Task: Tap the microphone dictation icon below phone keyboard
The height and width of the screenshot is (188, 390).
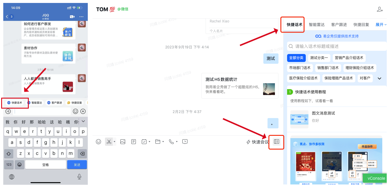Action: [x=79, y=176]
